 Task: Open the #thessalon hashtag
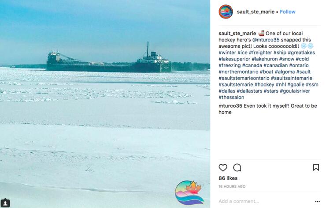(x=231, y=97)
